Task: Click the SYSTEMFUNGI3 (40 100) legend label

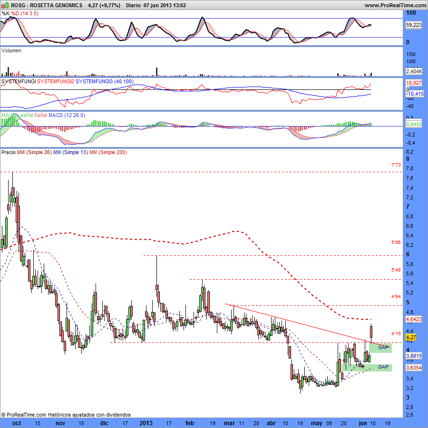Action: point(105,81)
